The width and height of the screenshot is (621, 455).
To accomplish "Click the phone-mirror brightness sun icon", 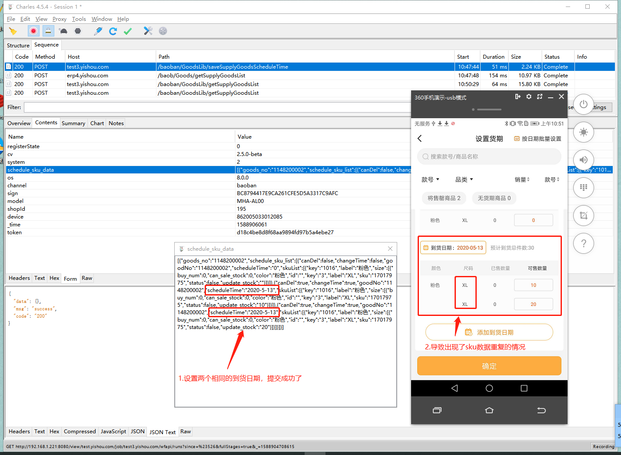I will coord(584,132).
